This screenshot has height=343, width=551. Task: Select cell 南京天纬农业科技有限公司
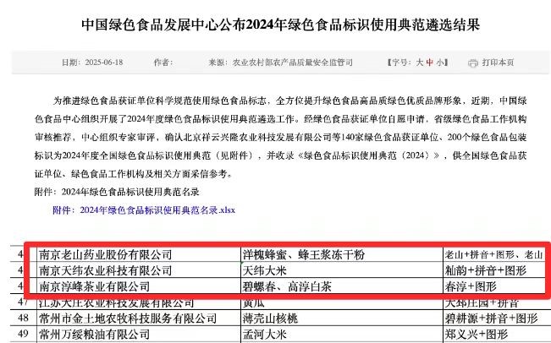point(139,270)
